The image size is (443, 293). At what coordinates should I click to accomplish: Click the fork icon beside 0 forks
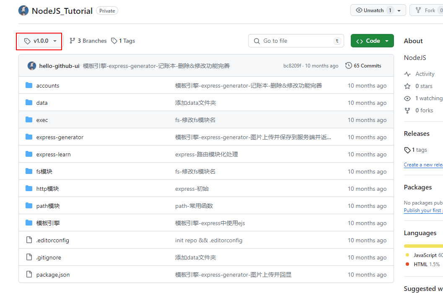point(407,111)
